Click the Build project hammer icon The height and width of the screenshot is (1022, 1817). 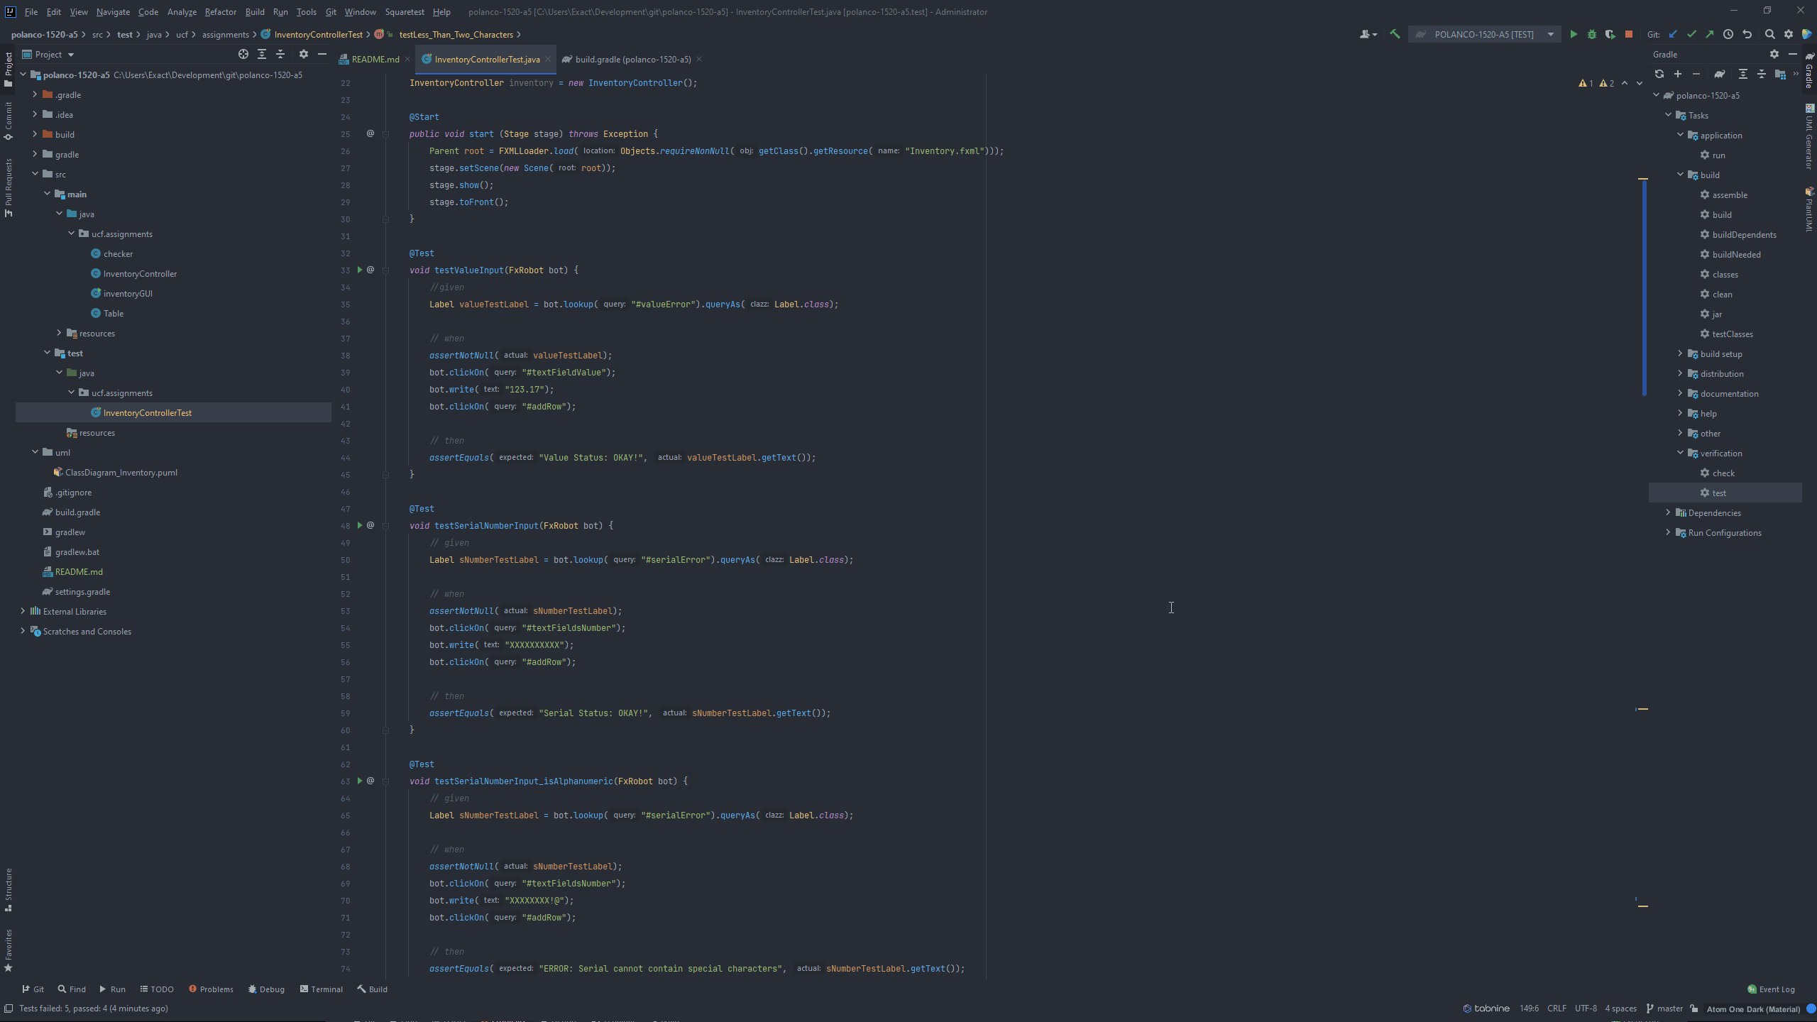1395,34
